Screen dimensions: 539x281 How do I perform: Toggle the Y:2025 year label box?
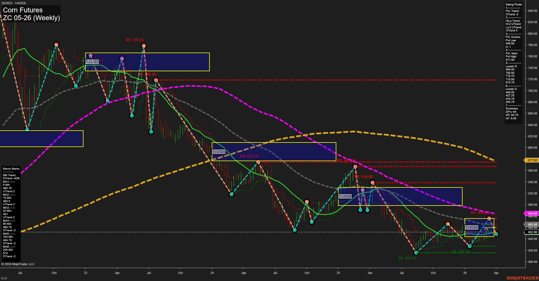(x=345, y=196)
